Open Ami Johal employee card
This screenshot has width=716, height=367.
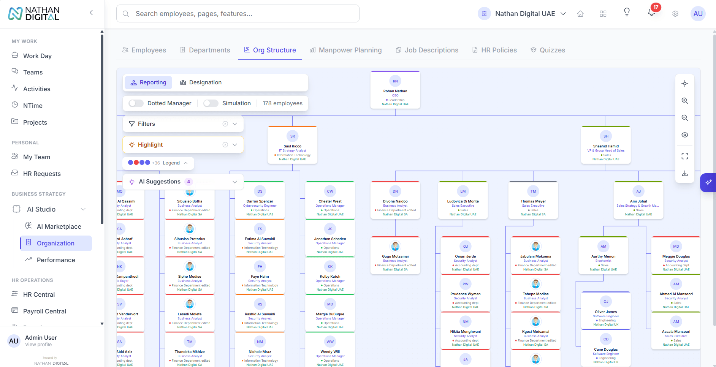pos(638,200)
